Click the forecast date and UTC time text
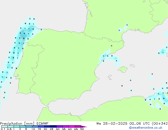The width and height of the screenshot is (168, 130). tap(131, 124)
